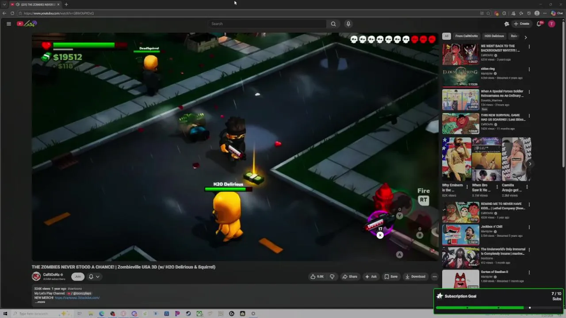Open the tab search dropdown arrow
566x318 pixels.
click(x=4, y=4)
